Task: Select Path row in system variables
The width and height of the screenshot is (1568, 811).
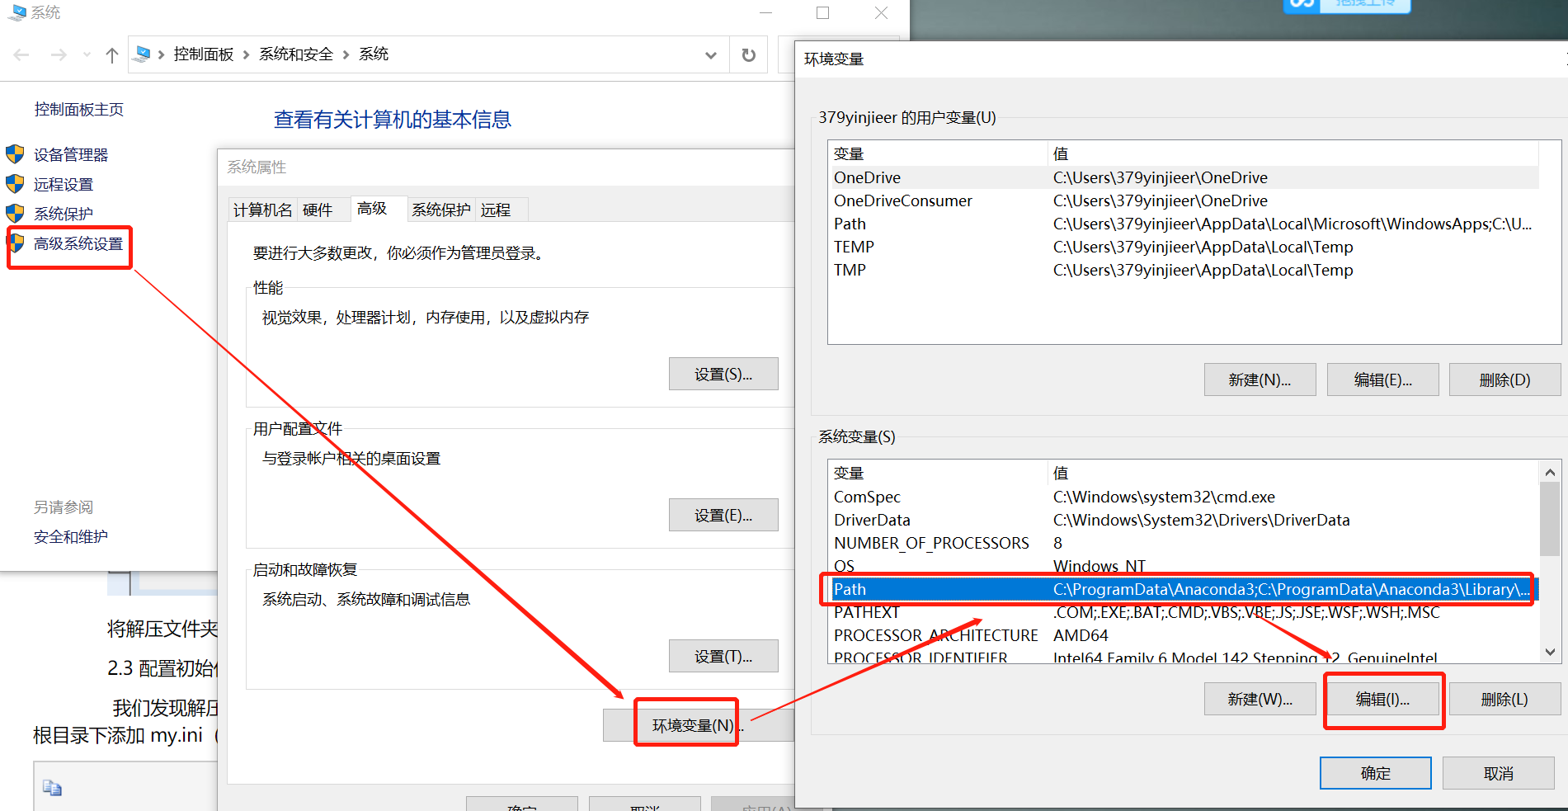Action: (1184, 589)
